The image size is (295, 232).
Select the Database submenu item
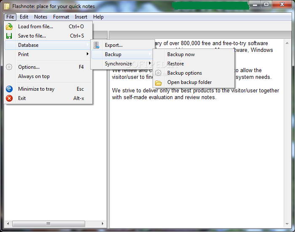(48, 45)
